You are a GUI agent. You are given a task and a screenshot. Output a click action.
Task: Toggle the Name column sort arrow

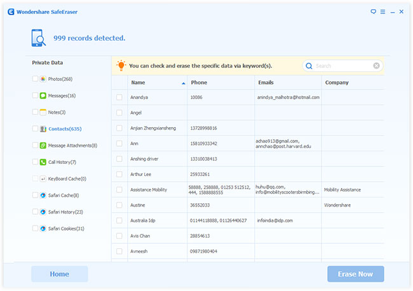tap(184, 83)
